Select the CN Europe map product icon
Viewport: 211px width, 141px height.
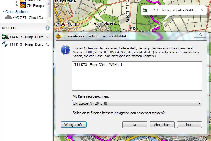coord(22,5)
